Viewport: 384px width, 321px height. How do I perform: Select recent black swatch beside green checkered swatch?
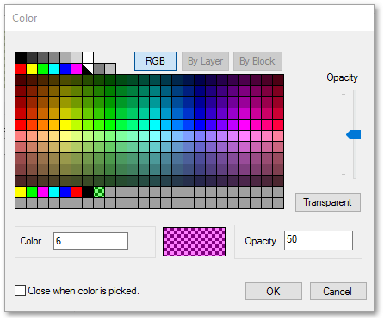pyautogui.click(x=88, y=192)
